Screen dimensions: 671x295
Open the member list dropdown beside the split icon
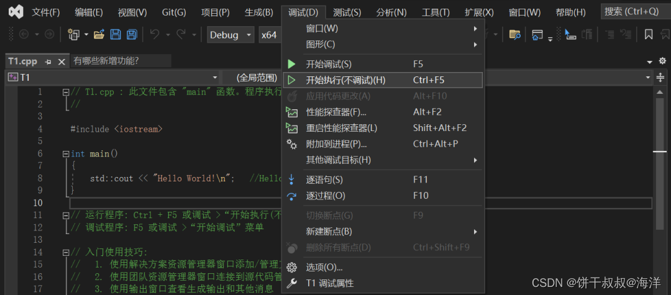[648, 78]
